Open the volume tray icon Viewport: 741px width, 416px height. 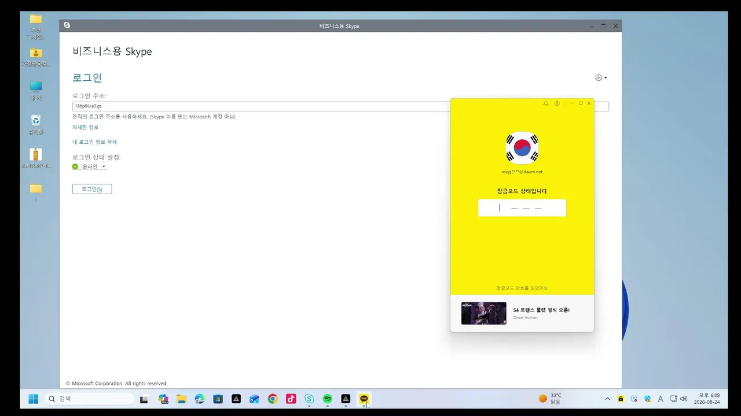[x=684, y=399]
